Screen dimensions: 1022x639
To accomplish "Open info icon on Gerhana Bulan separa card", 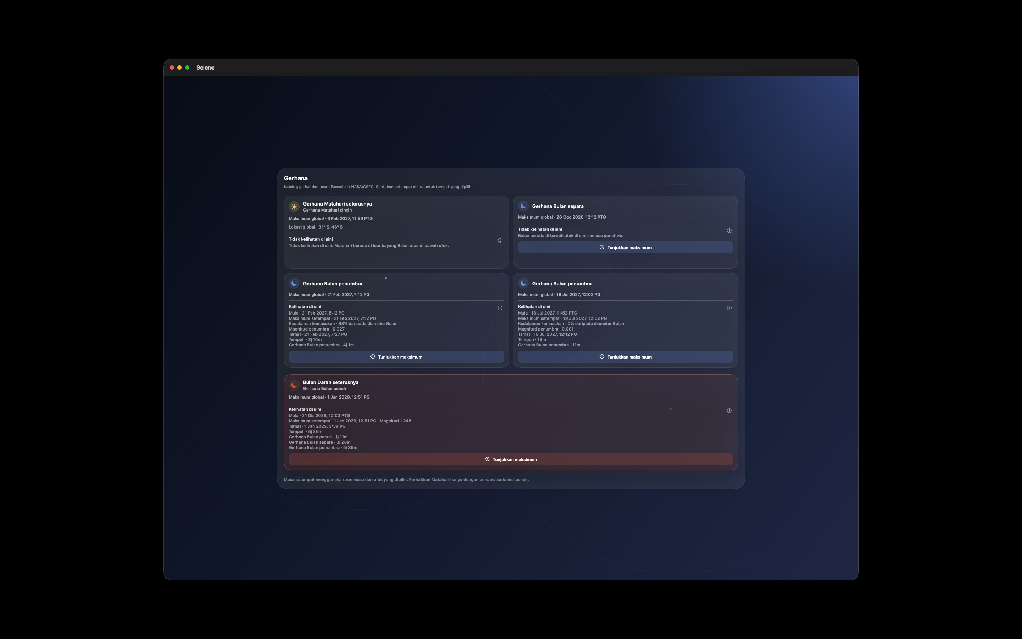I will point(729,231).
